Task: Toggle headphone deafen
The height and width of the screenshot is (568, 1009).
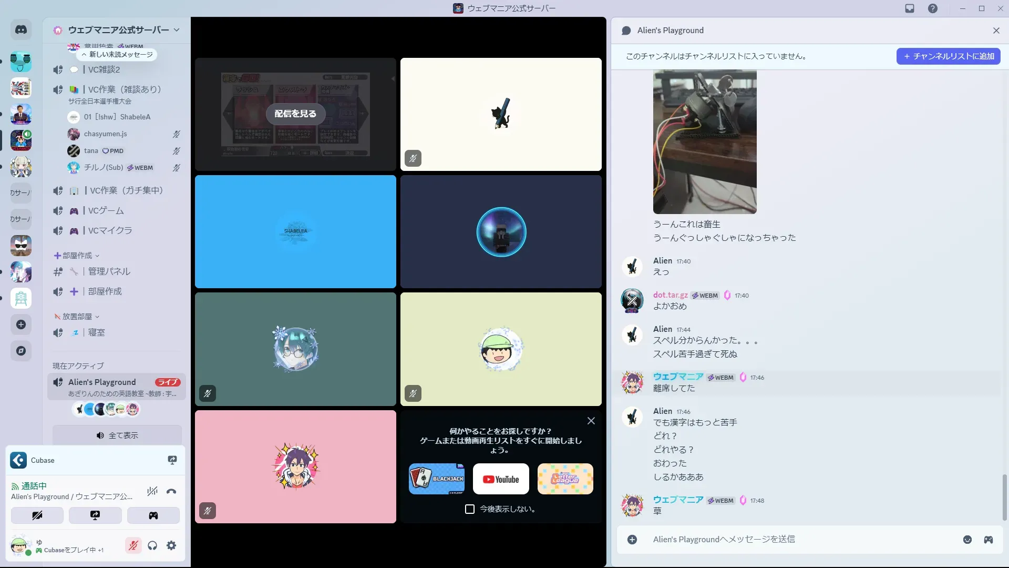Action: click(x=152, y=545)
